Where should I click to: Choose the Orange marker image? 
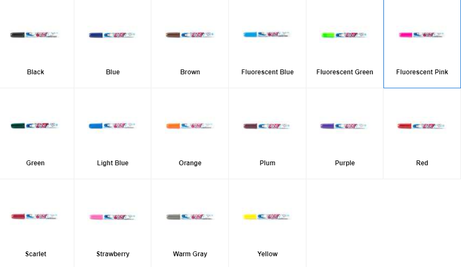point(190,126)
